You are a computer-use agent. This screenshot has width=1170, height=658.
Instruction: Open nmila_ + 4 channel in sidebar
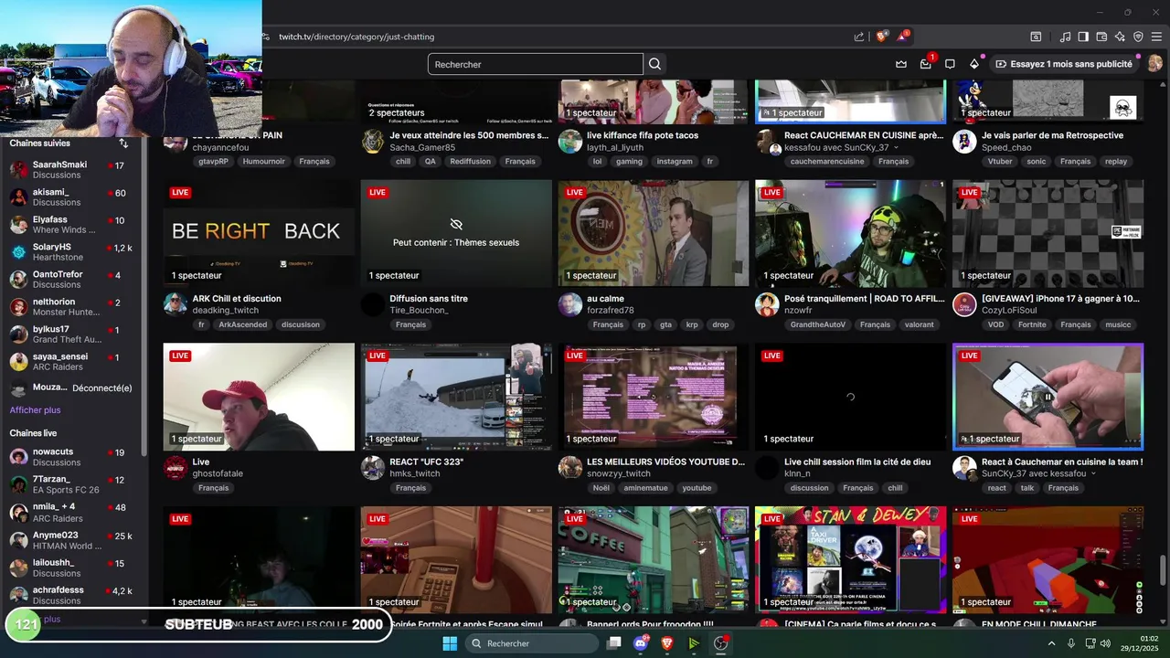[73, 513]
